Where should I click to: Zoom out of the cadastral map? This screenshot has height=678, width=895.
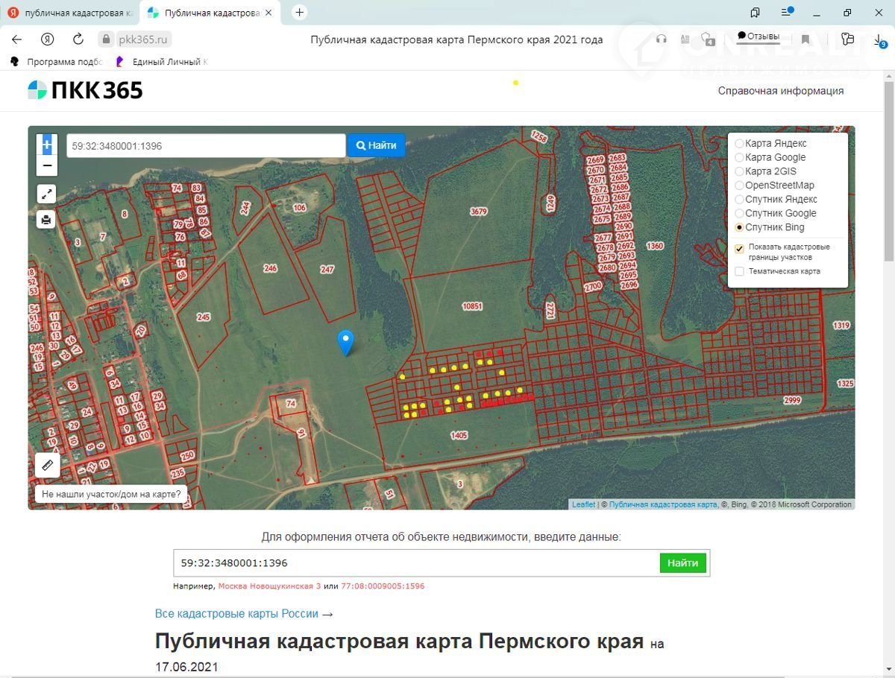tap(47, 165)
